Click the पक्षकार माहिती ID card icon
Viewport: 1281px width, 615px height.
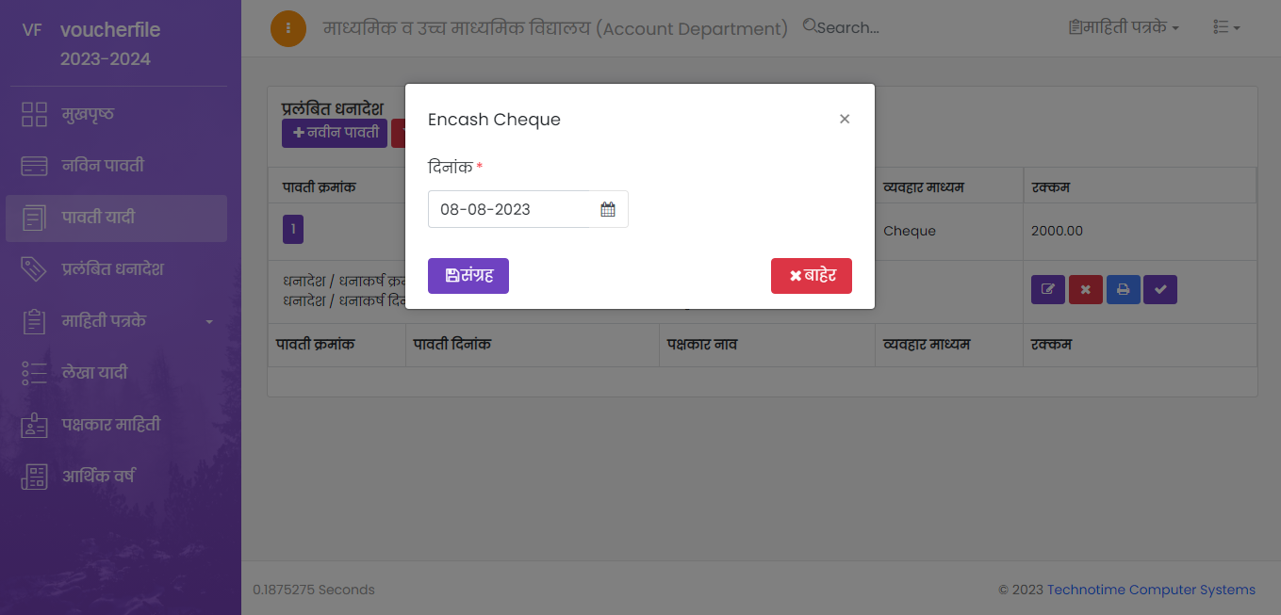34,425
